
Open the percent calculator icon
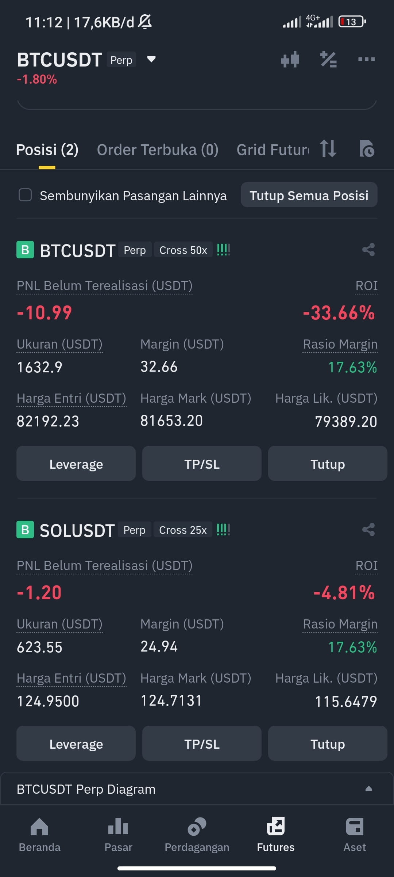(x=328, y=59)
